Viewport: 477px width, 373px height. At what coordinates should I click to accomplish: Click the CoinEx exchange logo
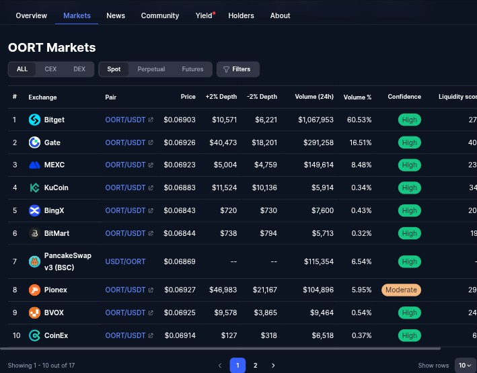(34, 335)
